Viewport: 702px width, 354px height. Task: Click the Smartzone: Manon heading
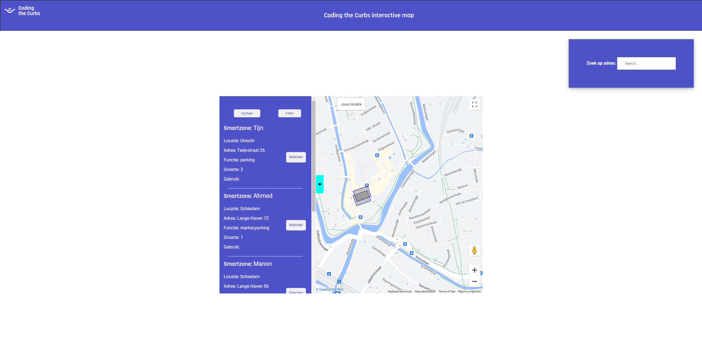click(x=248, y=264)
